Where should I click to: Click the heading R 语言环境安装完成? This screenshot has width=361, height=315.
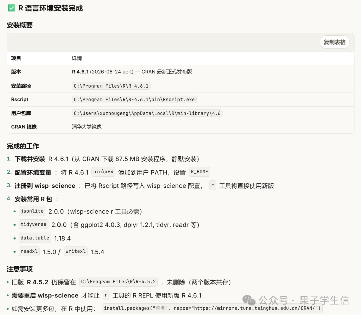(x=50, y=8)
